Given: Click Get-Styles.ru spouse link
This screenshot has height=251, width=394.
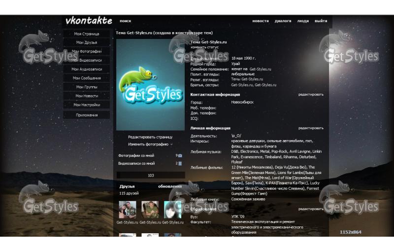Looking at the screenshot, I should 261,69.
